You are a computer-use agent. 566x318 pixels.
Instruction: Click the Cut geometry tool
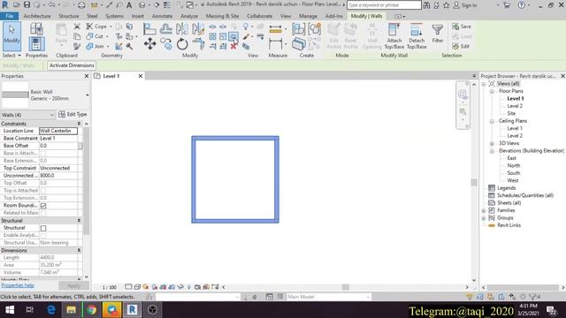[x=95, y=36]
